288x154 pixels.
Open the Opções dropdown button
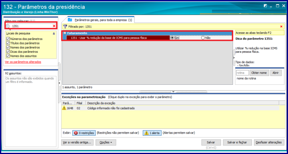[x=106, y=142]
